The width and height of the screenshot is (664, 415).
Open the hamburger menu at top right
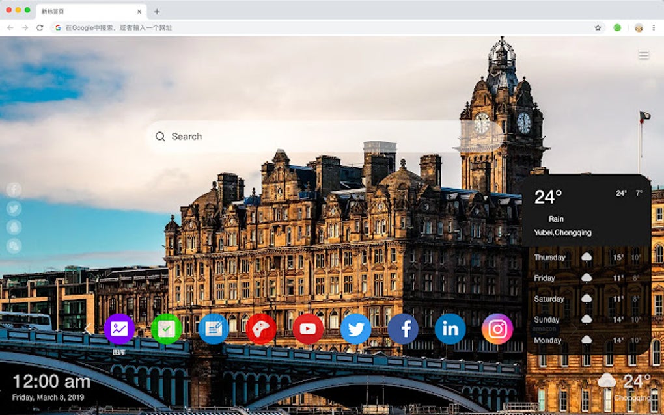click(x=643, y=55)
